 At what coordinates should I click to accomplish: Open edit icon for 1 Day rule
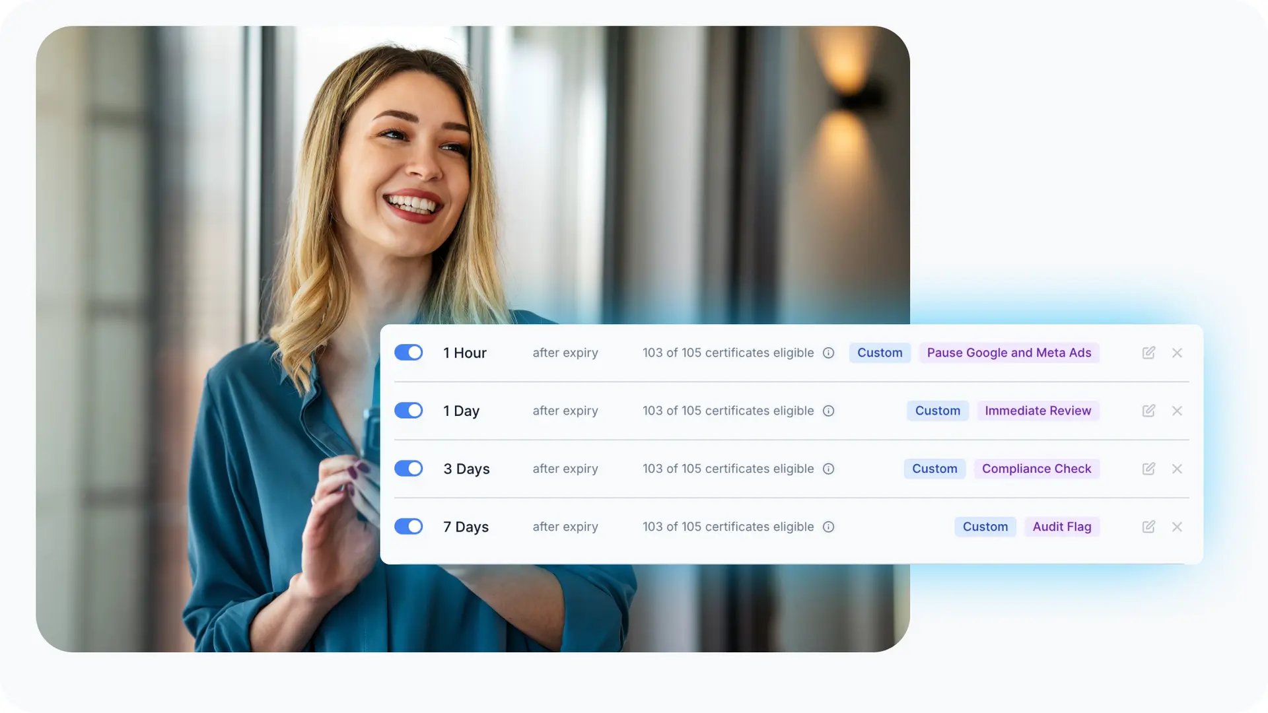tap(1148, 411)
